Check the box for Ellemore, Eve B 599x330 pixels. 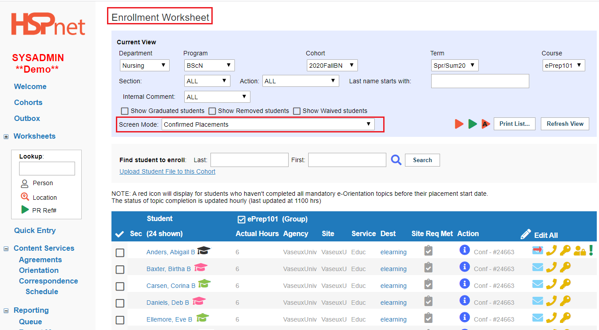point(120,320)
